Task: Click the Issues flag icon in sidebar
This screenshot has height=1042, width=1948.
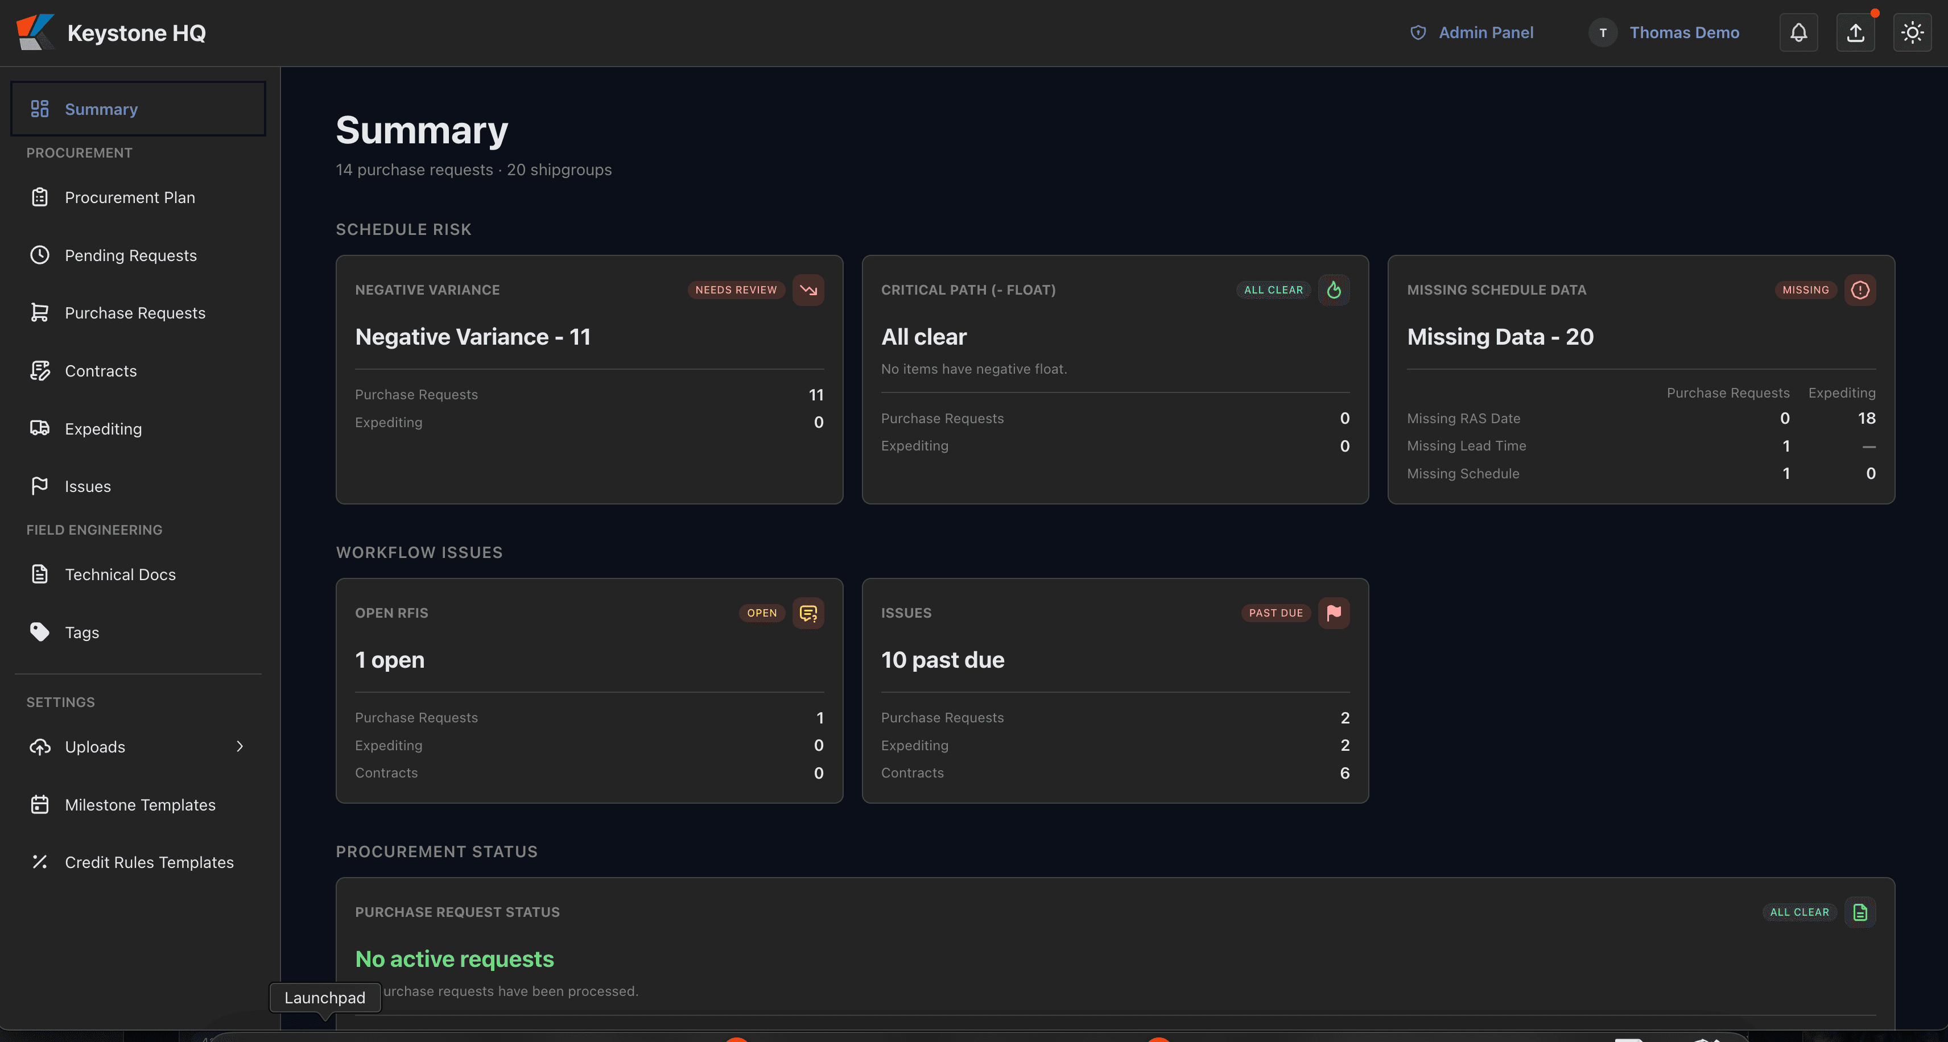Action: pos(39,486)
